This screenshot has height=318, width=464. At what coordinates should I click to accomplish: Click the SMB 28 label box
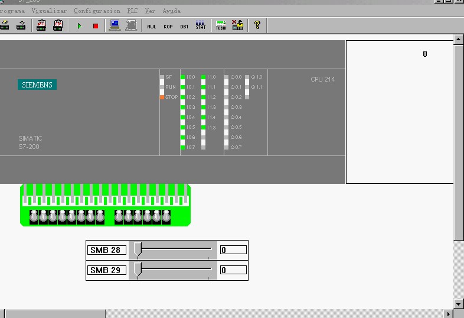click(x=106, y=250)
